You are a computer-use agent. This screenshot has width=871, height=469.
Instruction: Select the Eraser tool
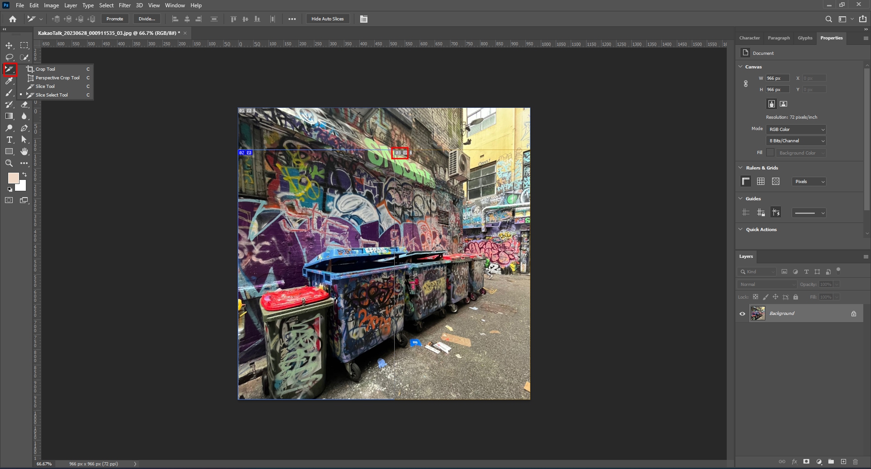coord(24,105)
